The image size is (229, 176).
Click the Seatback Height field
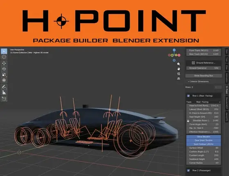(x=204, y=159)
